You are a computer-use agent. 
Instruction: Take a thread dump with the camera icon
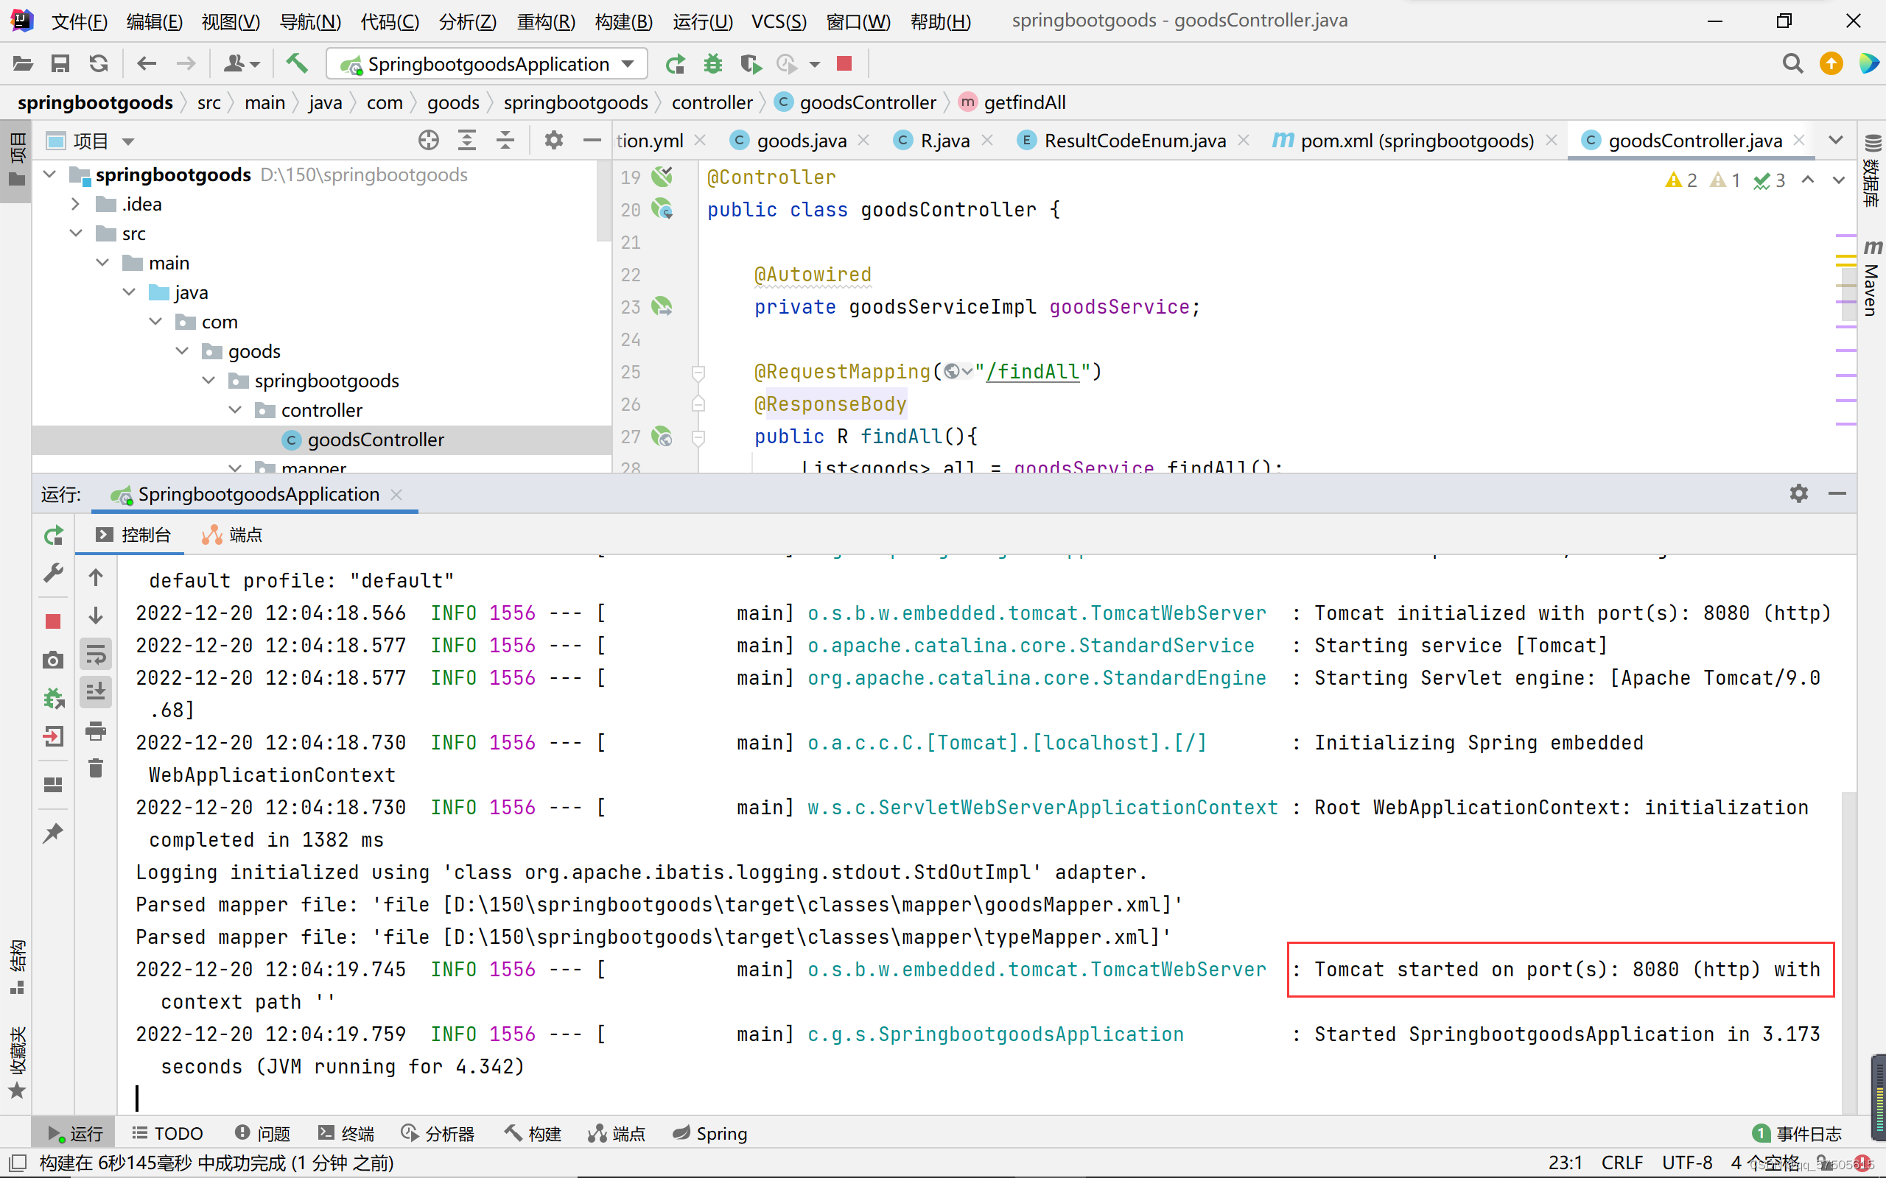(53, 660)
